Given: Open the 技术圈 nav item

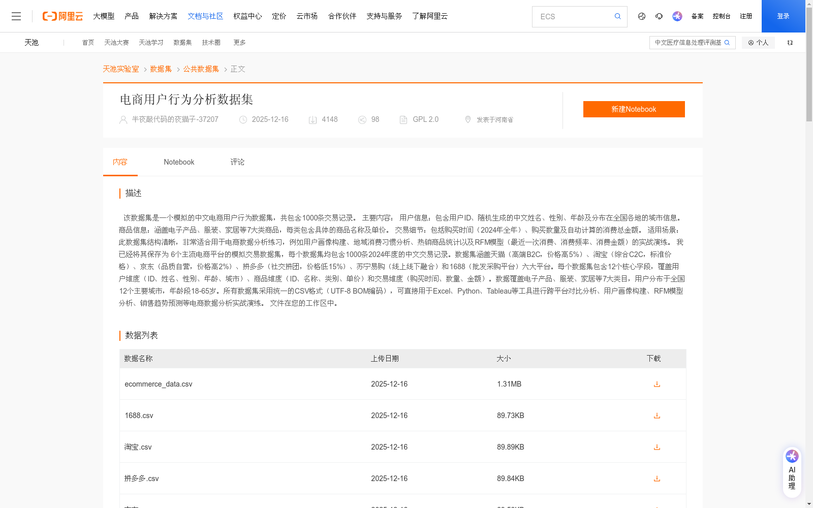Looking at the screenshot, I should 211,43.
